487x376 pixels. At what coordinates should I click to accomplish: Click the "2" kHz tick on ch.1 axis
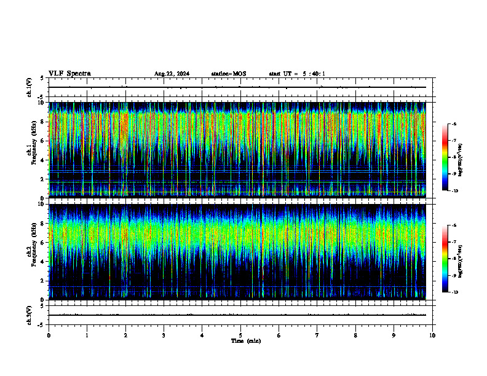[x=43, y=179]
